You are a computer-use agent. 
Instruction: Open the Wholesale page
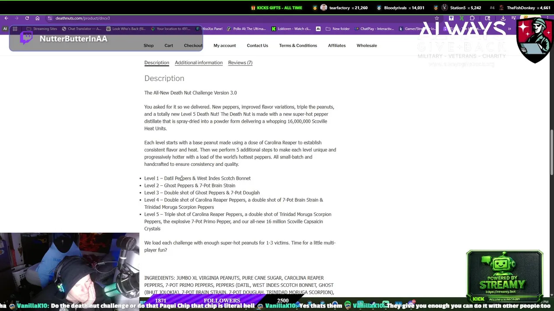point(367,45)
